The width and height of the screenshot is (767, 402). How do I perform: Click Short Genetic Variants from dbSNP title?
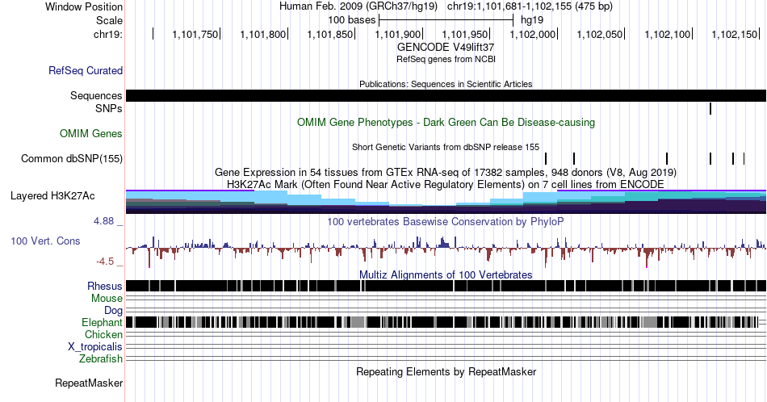click(x=446, y=147)
